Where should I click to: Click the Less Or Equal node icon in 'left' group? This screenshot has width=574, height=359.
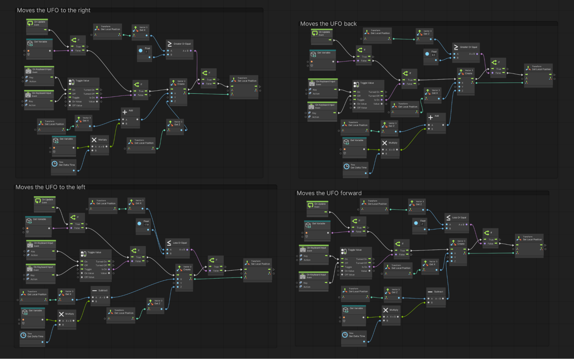[x=169, y=243]
